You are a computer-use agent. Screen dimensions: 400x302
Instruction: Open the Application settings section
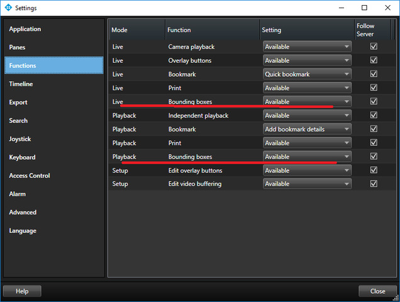[x=25, y=29]
